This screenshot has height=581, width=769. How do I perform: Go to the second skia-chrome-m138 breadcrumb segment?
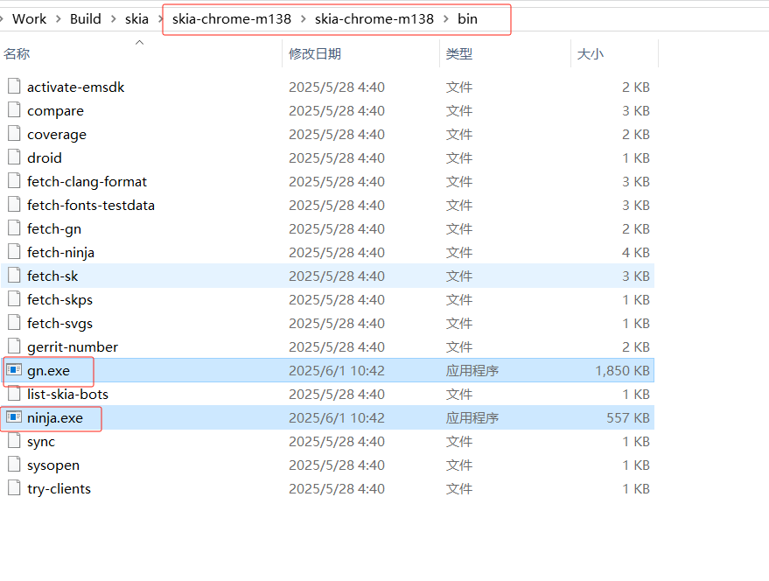(374, 19)
